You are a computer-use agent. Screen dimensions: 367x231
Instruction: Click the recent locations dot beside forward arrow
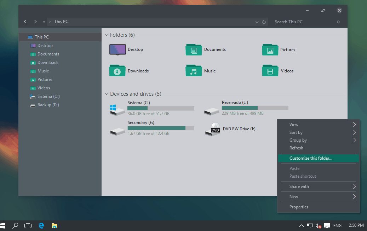click(x=44, y=22)
